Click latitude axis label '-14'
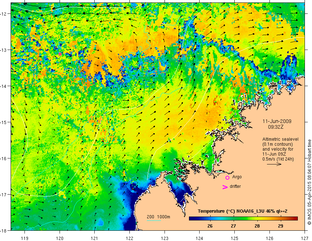Image resolution: width=312 pixels, height=241 pixels. point(4,86)
